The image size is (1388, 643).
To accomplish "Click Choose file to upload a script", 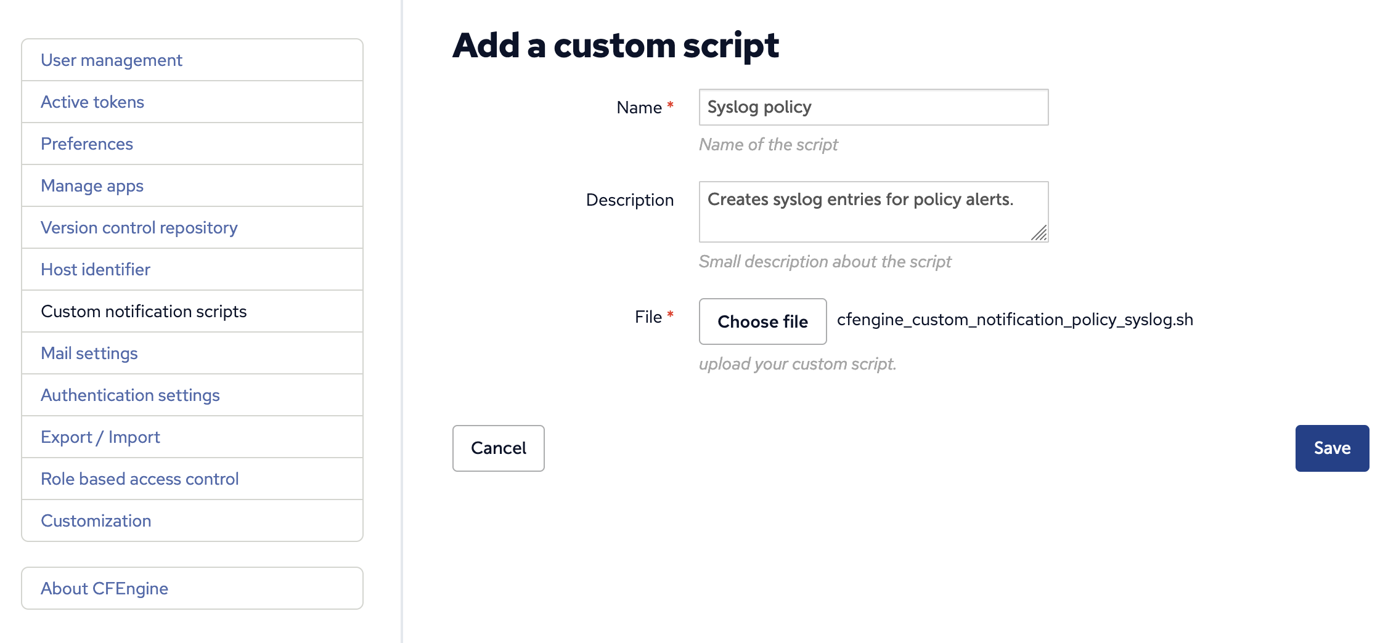I will (x=762, y=321).
